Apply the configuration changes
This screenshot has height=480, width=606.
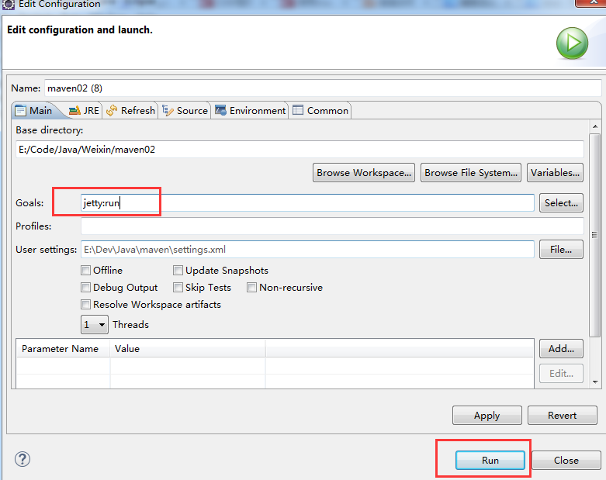[487, 416]
